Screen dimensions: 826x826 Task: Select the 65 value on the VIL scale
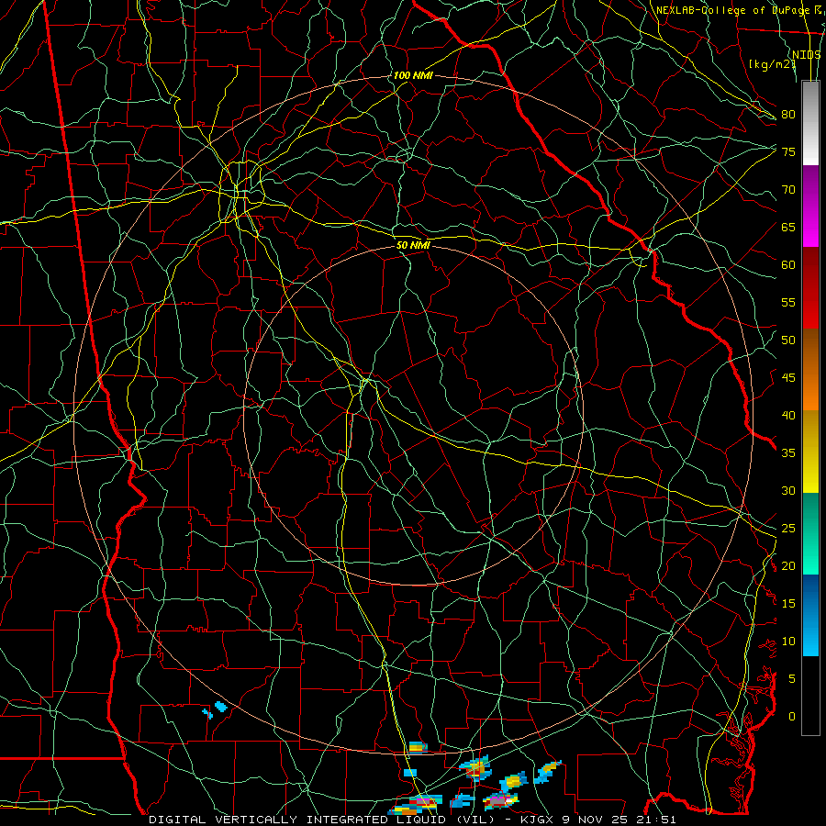788,227
